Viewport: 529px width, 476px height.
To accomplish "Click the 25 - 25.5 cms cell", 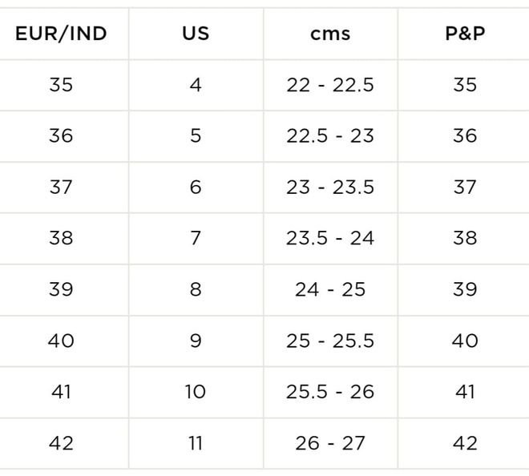I will point(330,341).
